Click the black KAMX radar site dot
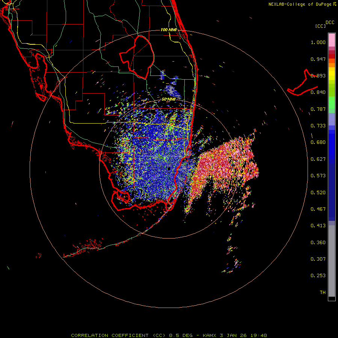The image size is (338, 338). [x=169, y=169]
